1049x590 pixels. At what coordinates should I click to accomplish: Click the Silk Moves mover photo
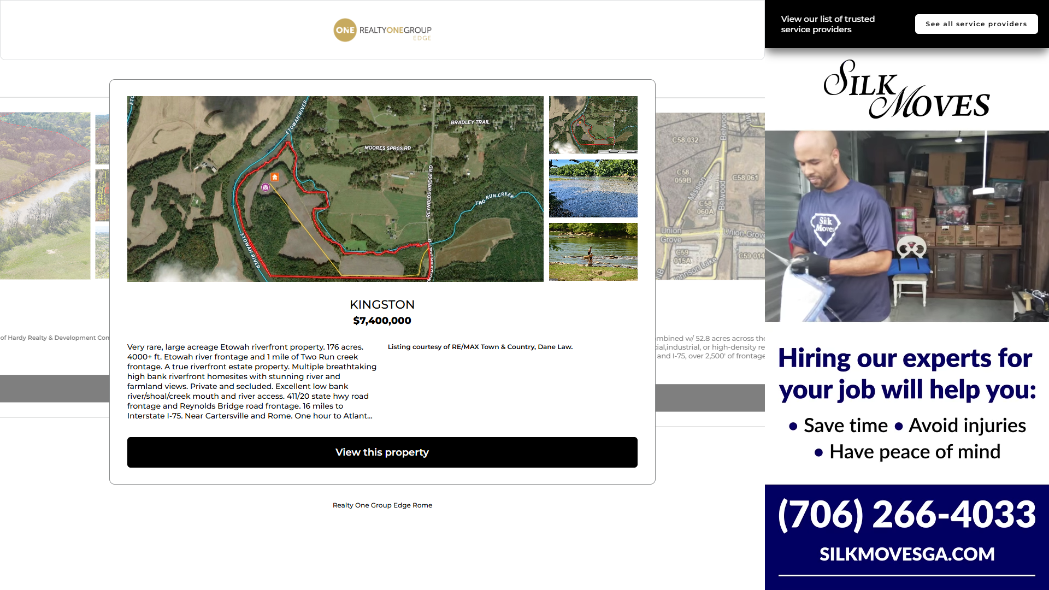906,226
